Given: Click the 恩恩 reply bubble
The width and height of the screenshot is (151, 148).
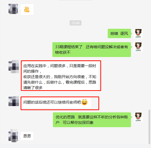Looking at the screenshot, I should click(27, 136).
